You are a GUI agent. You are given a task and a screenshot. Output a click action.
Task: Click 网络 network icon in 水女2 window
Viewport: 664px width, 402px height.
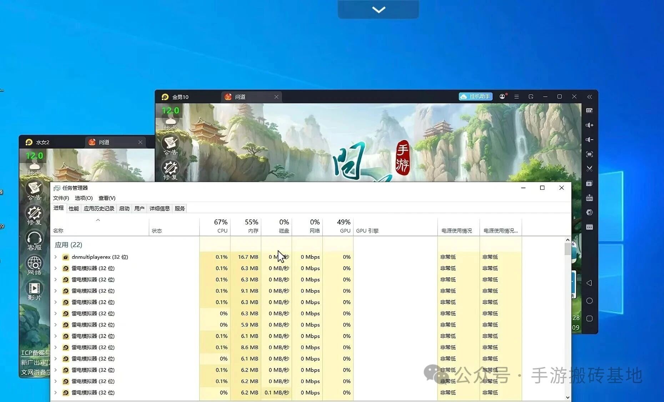pyautogui.click(x=34, y=265)
